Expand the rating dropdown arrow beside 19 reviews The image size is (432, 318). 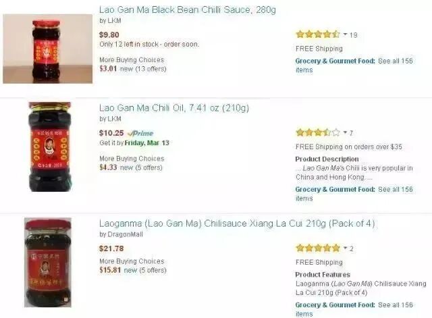345,34
